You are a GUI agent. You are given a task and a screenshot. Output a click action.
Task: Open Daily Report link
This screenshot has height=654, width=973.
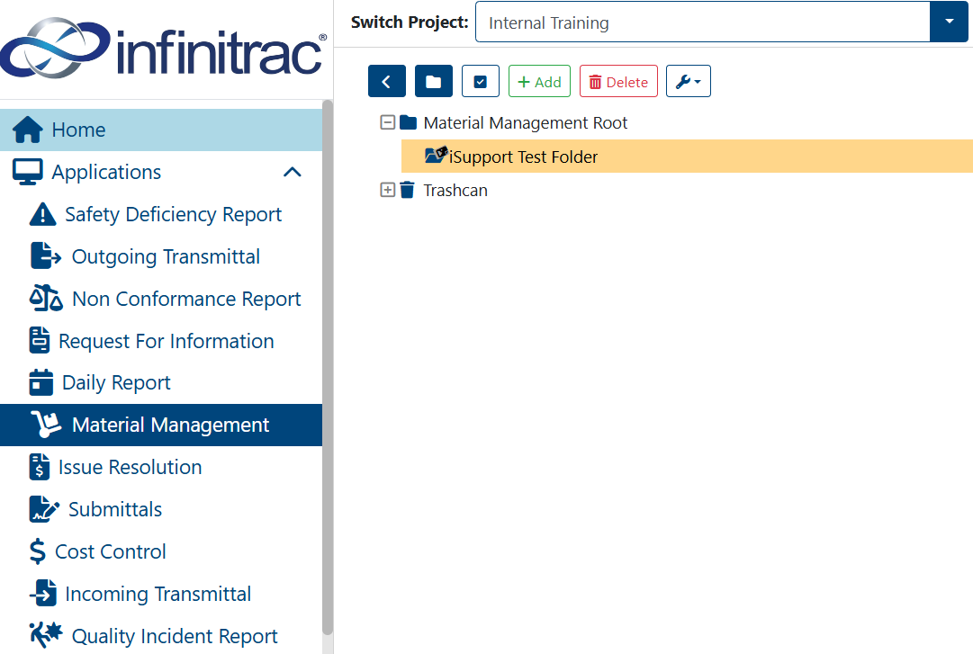click(116, 383)
